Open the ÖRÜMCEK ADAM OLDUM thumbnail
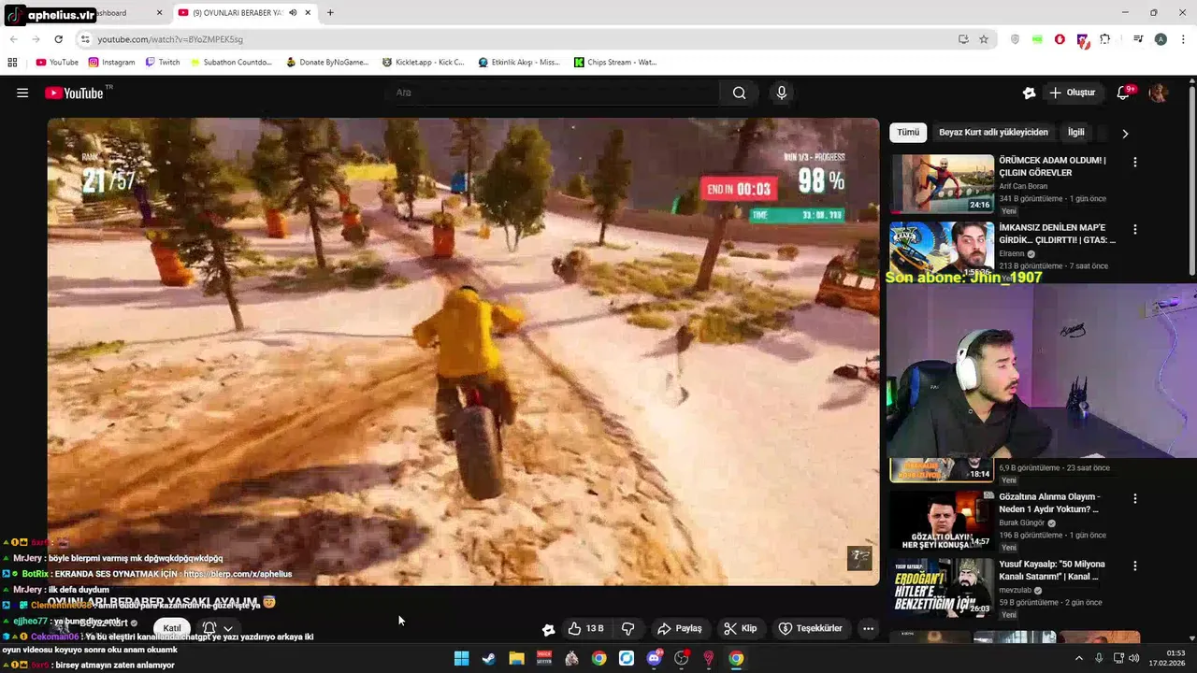Viewport: 1197px width, 673px height. tap(942, 183)
